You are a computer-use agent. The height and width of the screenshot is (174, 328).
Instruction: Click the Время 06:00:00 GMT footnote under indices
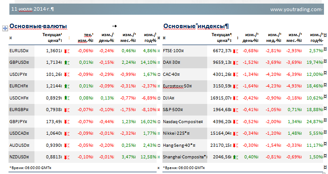tap(183, 168)
